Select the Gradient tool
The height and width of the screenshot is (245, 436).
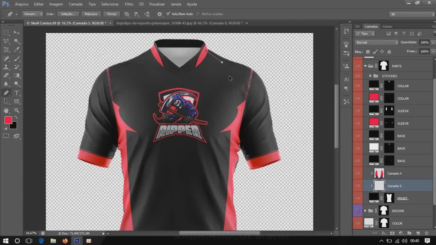click(17, 76)
